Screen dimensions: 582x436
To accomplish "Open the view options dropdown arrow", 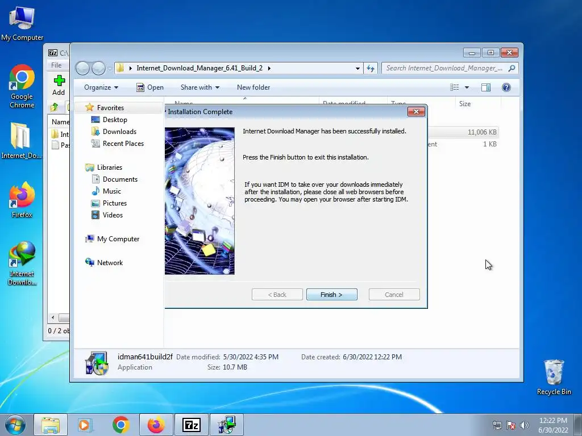I will click(467, 87).
